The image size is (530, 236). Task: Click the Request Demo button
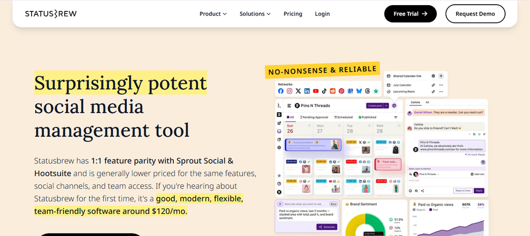coord(475,14)
